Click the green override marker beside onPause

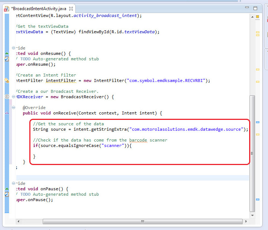(x=7, y=189)
